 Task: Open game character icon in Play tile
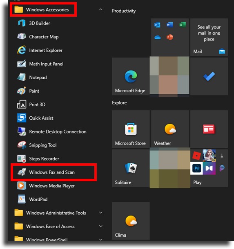[x=209, y=156]
